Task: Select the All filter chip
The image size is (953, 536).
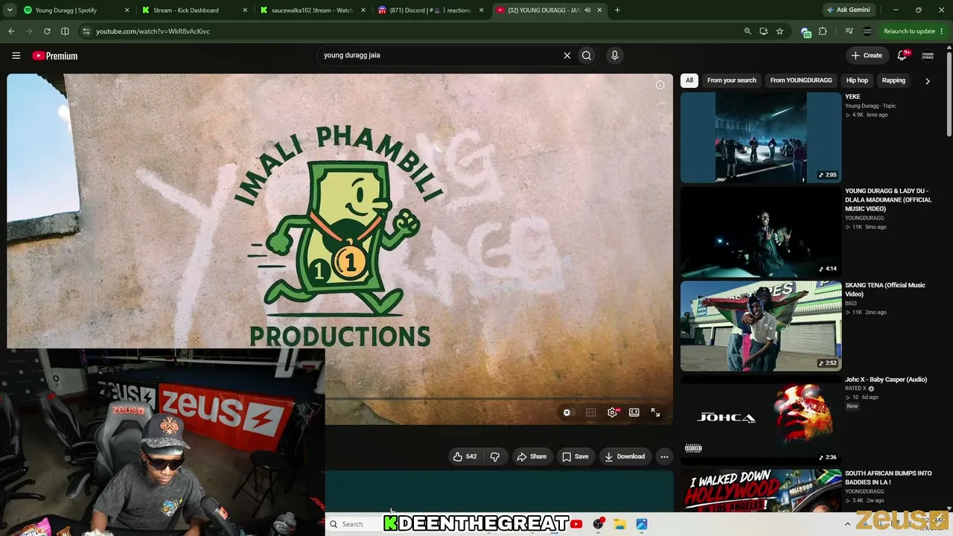Action: point(689,80)
